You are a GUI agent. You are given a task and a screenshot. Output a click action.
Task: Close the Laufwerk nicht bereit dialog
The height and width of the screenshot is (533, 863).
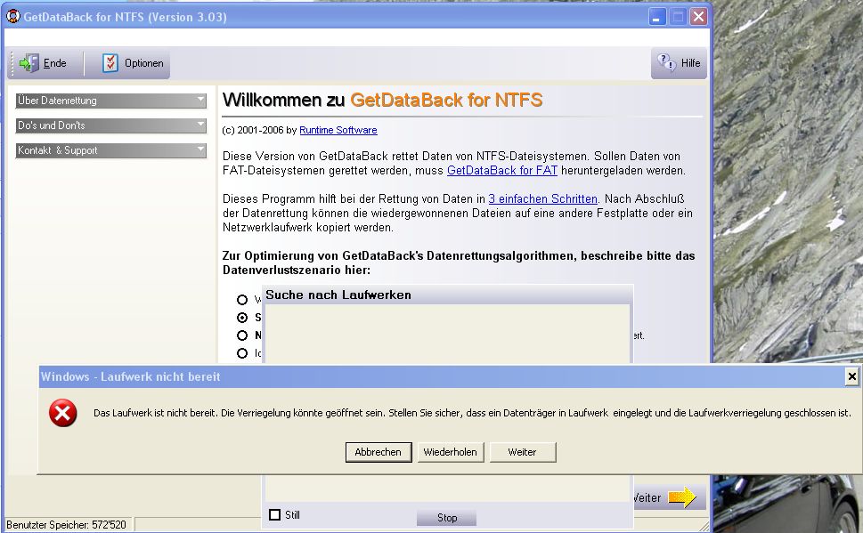851,376
